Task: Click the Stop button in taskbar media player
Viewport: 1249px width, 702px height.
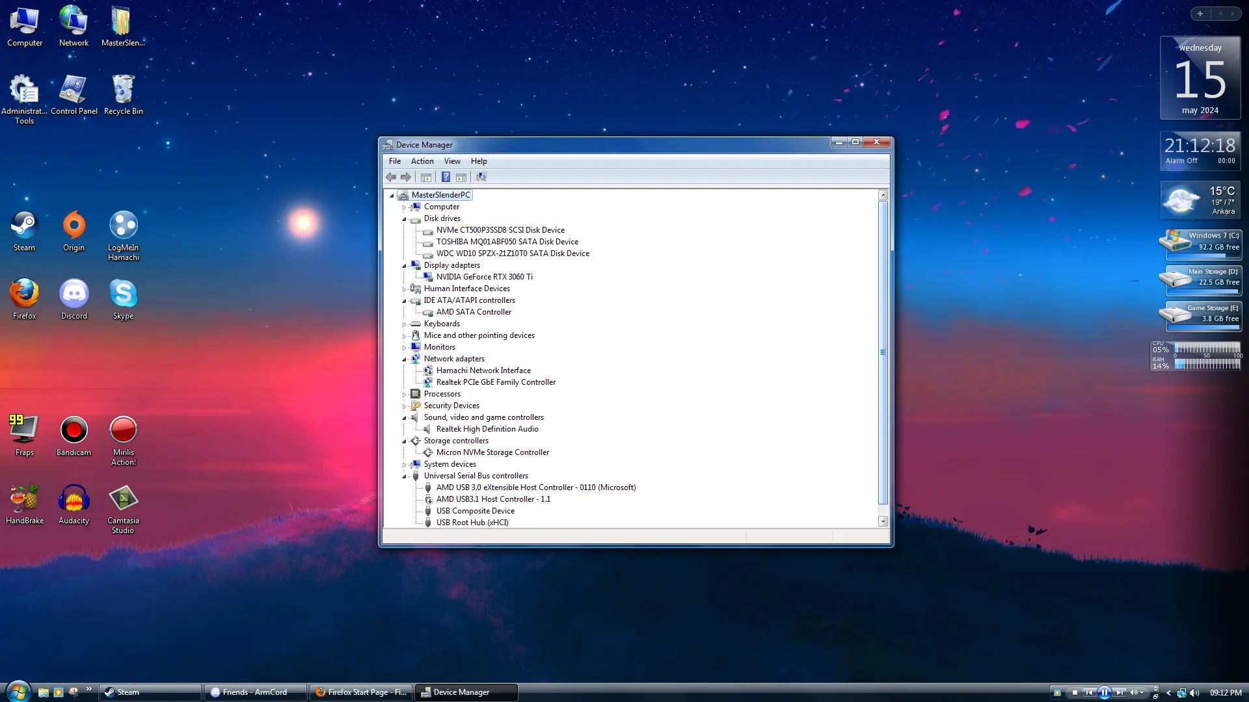Action: click(1075, 693)
